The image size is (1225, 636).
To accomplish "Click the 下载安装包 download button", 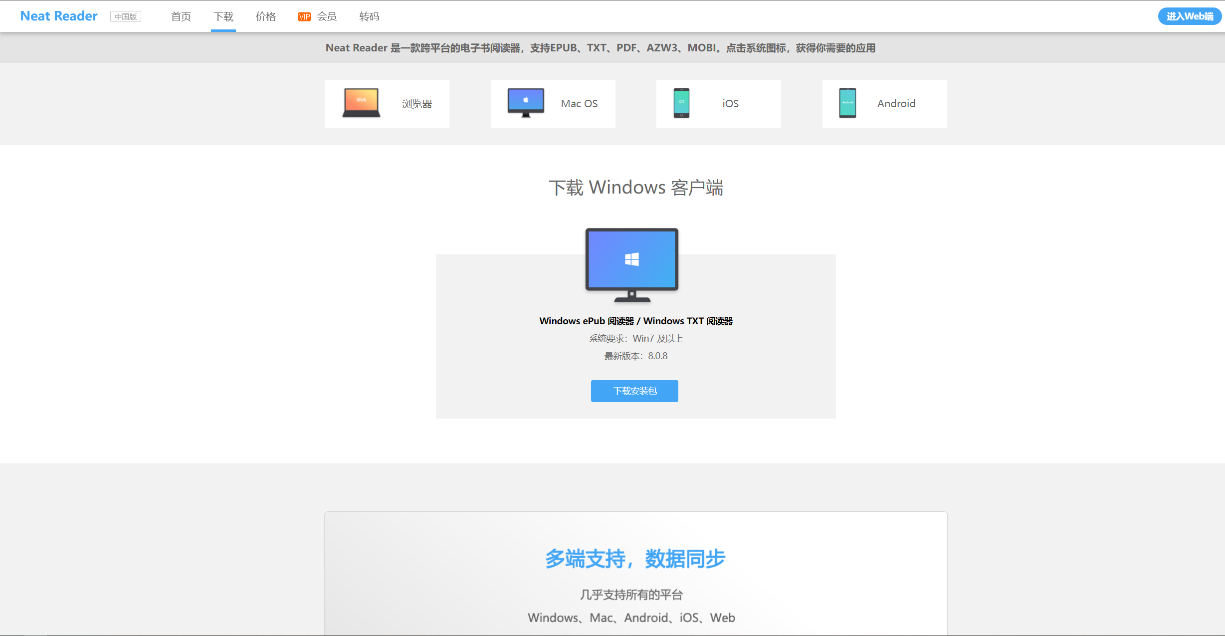I will (x=634, y=391).
